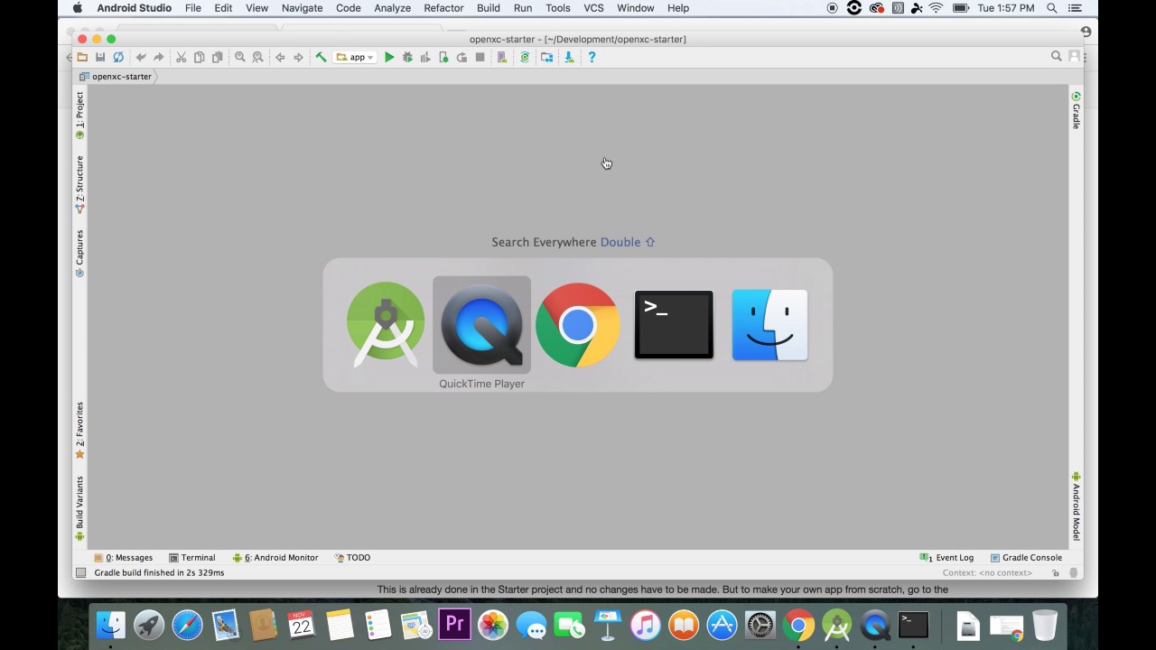1156x650 pixels.
Task: Run the app with the green play icon
Action: tap(389, 57)
